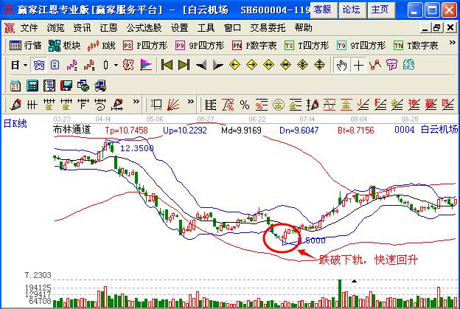Viewport: 460px width, 309px height.
Task: Click the red fan lines icon
Action: pyautogui.click(x=173, y=105)
